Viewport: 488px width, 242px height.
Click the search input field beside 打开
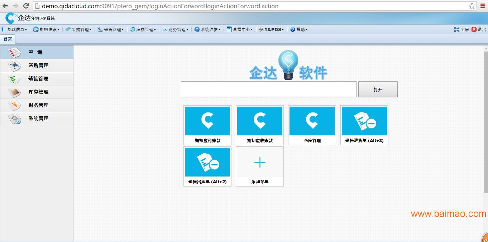(268, 89)
